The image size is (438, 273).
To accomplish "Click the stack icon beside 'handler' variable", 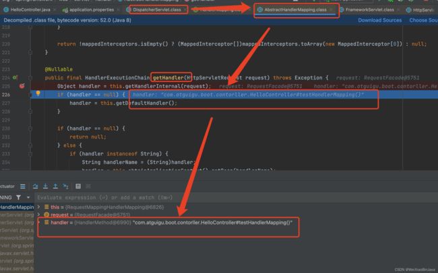I will pos(46,223).
